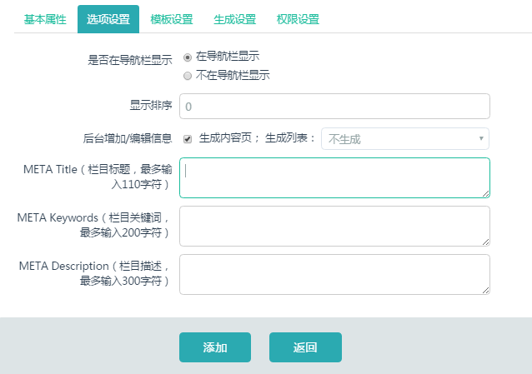Switch to the 模板设置 tab
The image size is (532, 374).
(x=172, y=19)
